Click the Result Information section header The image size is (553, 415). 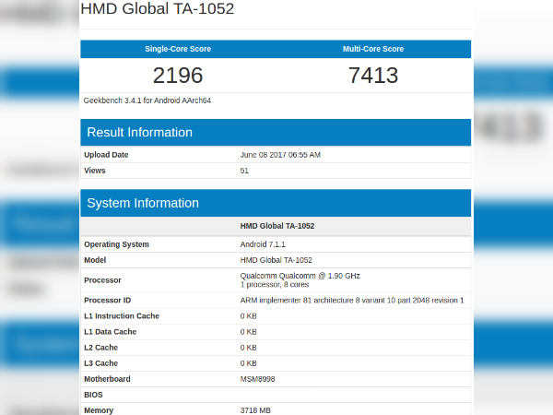(x=276, y=132)
